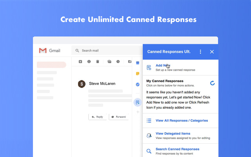Click the magnifier icon in search bar

coord(77,51)
